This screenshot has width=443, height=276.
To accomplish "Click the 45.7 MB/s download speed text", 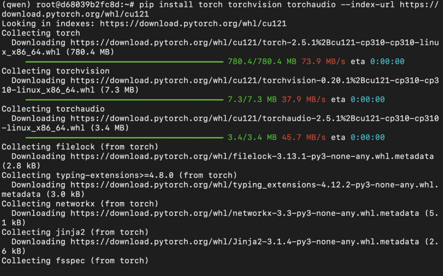I will (304, 137).
